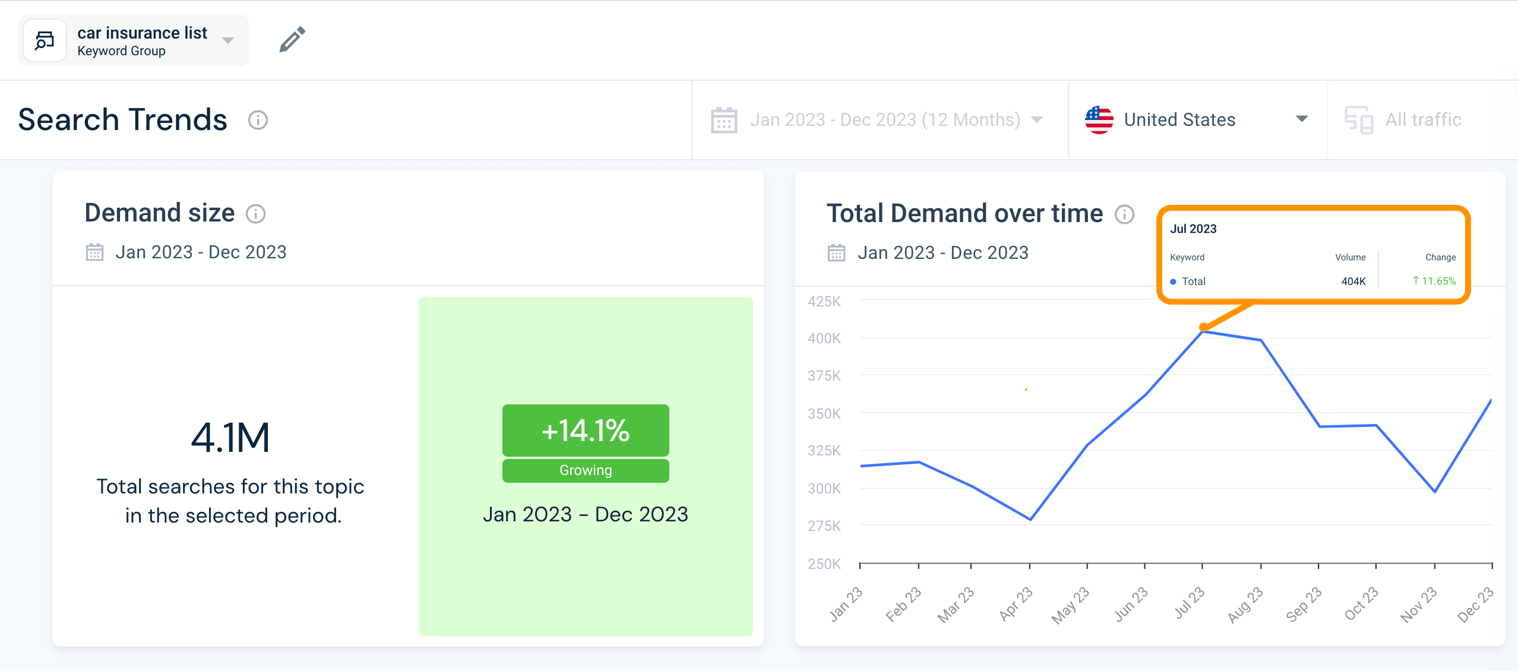Select the All traffic filter
The width and height of the screenshot is (1518, 671).
point(1422,119)
